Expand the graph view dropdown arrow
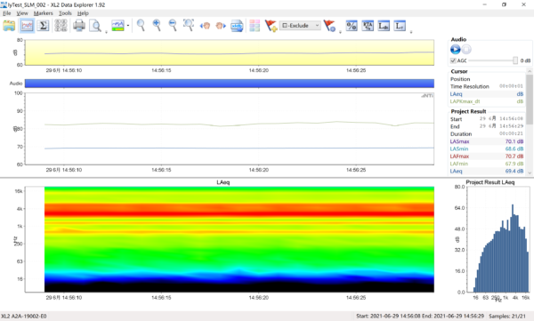Viewport: 534px width, 321px height. (128, 26)
